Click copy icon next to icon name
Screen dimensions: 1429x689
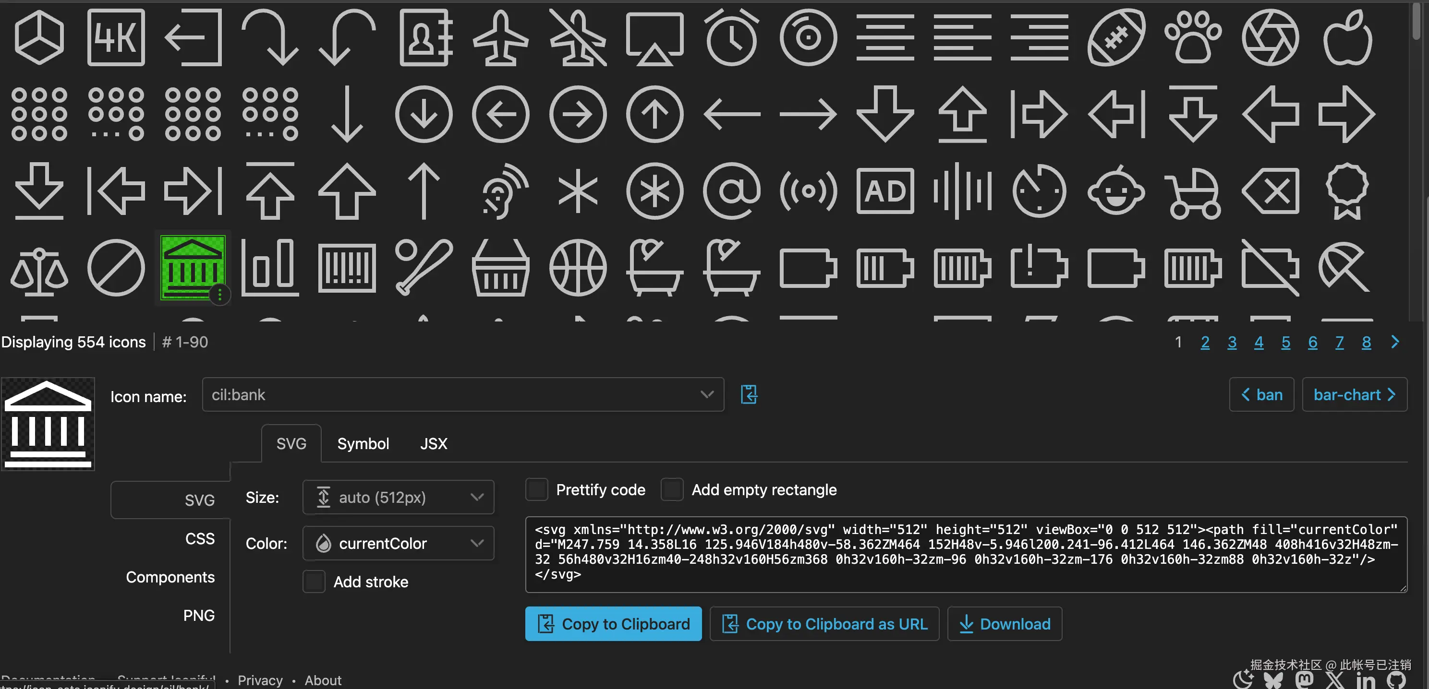(749, 395)
